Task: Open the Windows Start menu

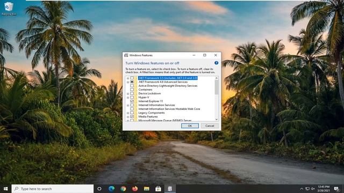Action: (6, 189)
